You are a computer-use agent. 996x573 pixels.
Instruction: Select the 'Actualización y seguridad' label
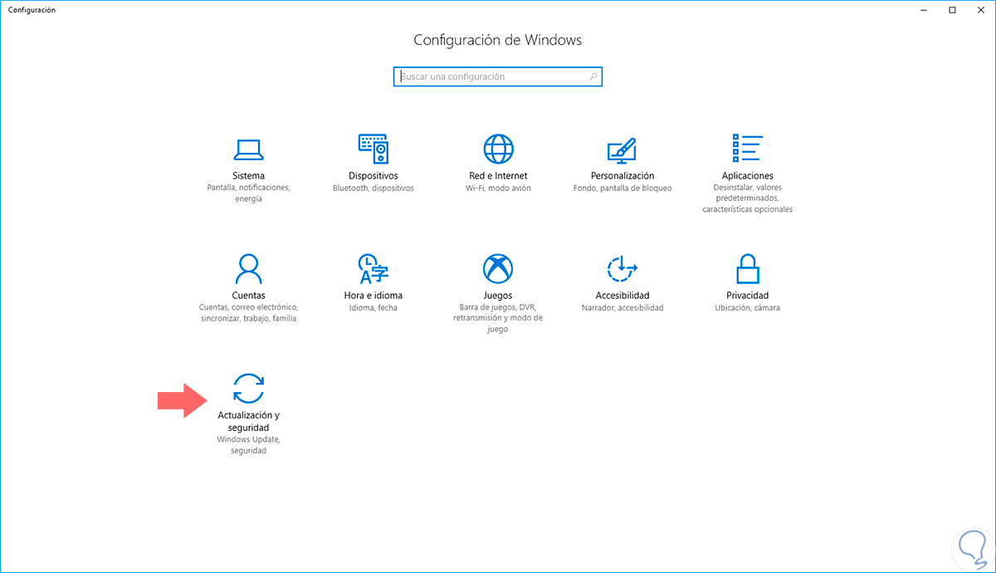[249, 420]
